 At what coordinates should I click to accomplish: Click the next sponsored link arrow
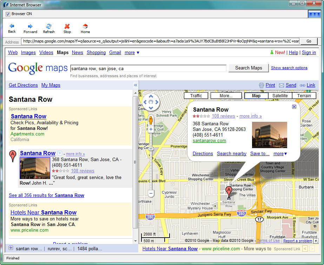coord(312,249)
